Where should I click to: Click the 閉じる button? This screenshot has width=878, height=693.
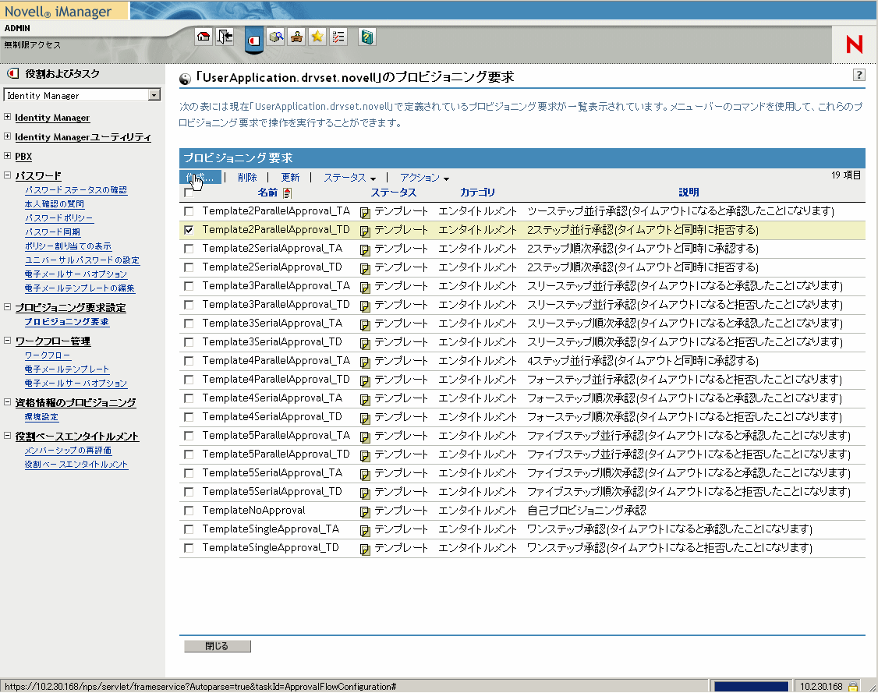pos(218,646)
